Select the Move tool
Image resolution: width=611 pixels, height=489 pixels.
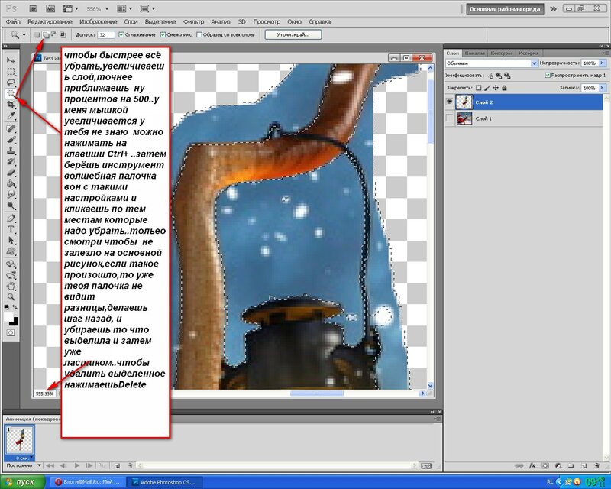pyautogui.click(x=11, y=60)
